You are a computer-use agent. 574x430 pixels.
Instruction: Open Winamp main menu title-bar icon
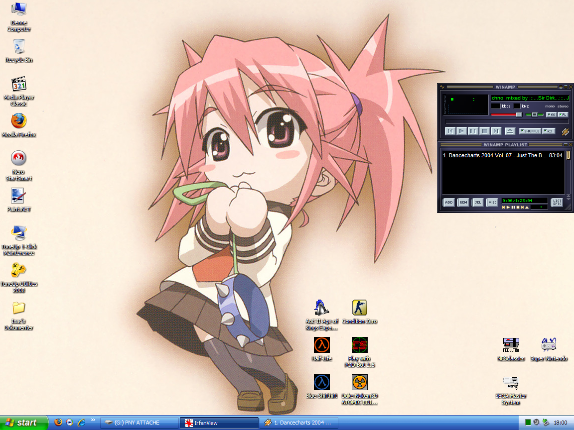click(x=442, y=87)
